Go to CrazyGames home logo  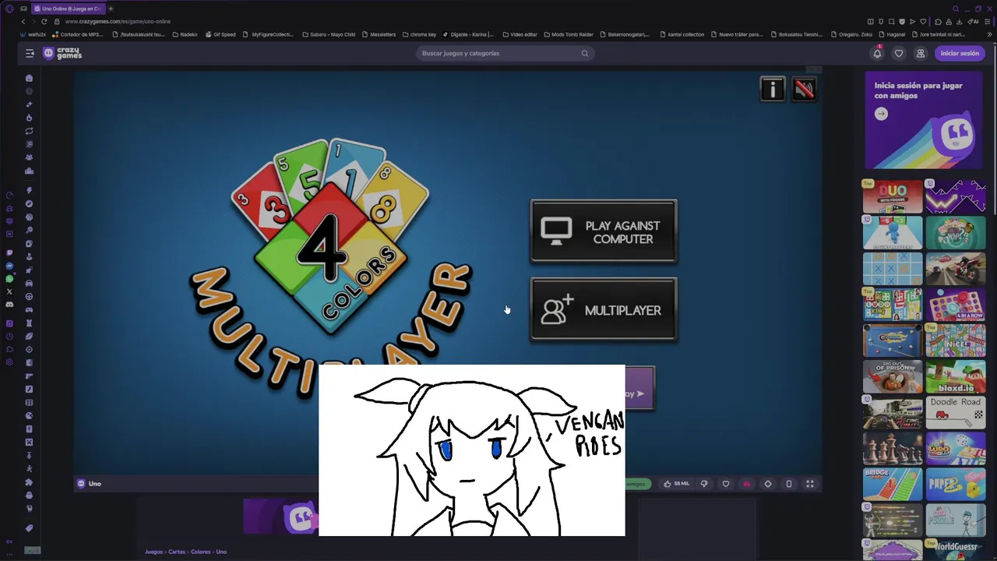tap(62, 53)
